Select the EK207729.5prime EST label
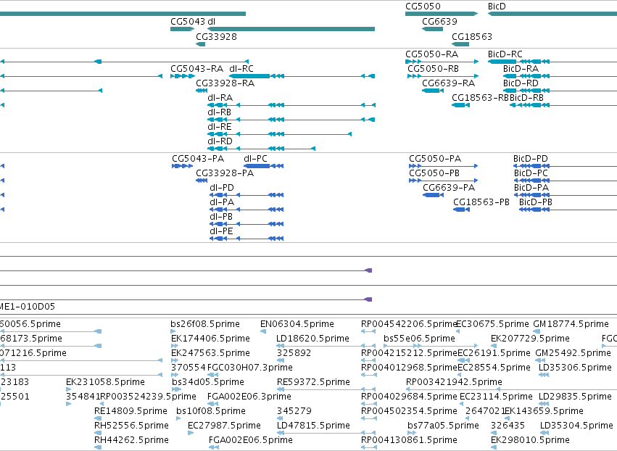This screenshot has height=451, width=617. tap(530, 339)
